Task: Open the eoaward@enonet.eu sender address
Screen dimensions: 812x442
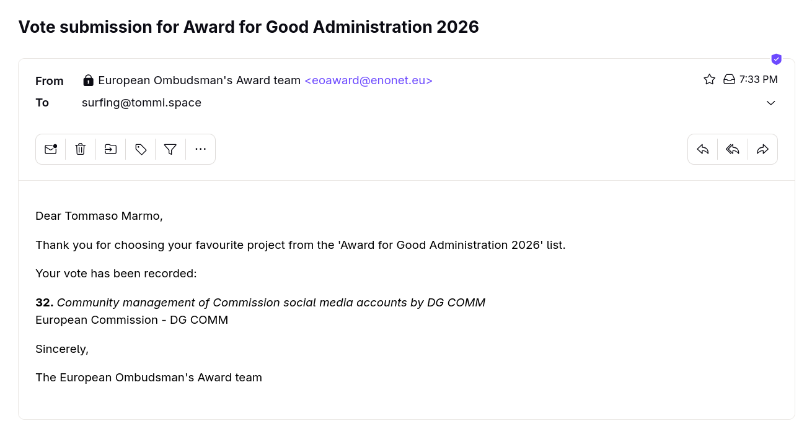Action: (x=368, y=80)
